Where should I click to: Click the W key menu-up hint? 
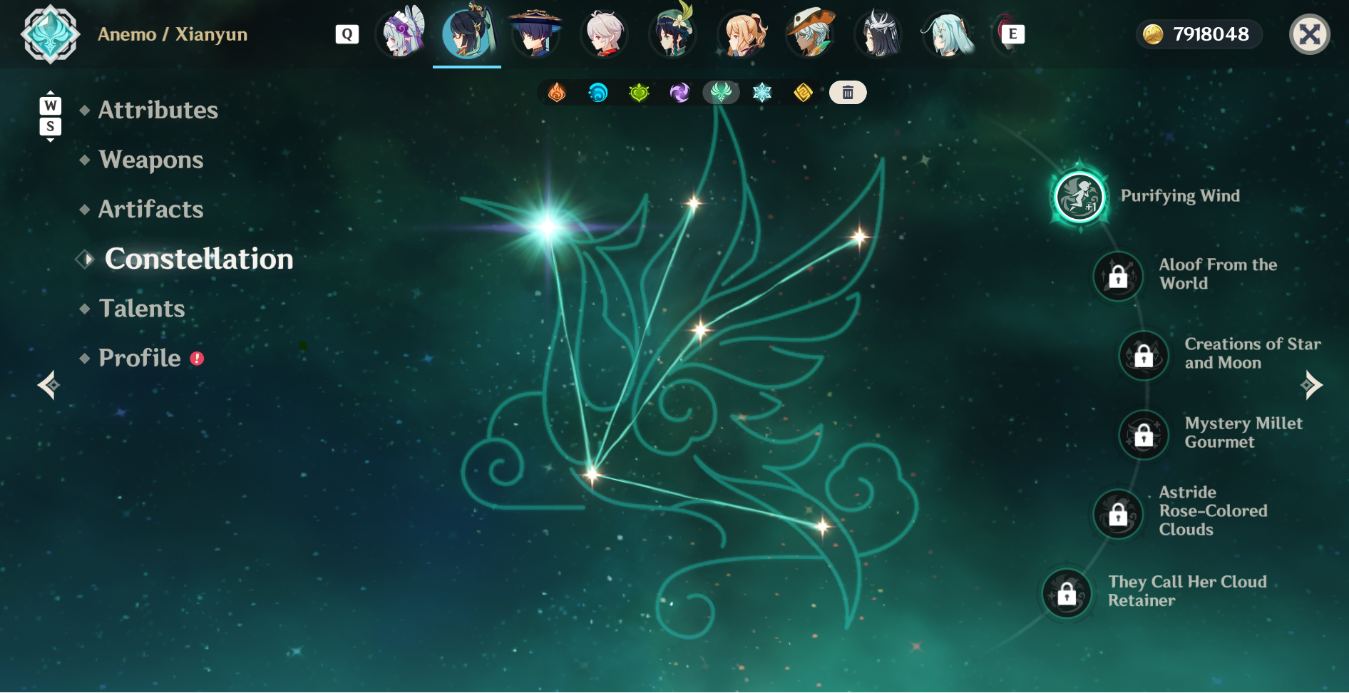[x=50, y=106]
